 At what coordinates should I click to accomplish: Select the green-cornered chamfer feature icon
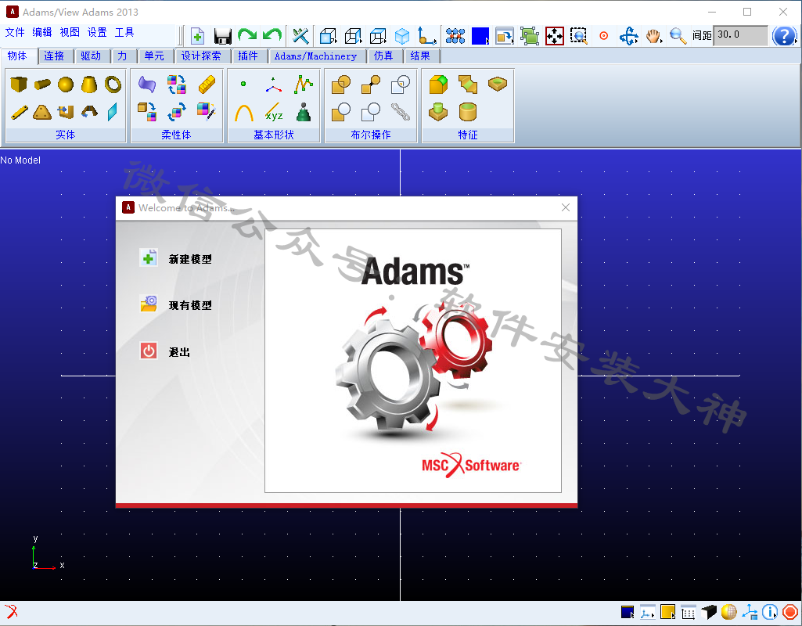438,85
